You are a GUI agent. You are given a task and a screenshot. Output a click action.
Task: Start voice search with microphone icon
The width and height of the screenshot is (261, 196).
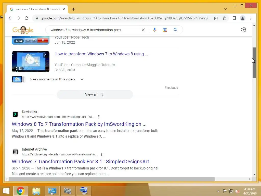(155, 30)
